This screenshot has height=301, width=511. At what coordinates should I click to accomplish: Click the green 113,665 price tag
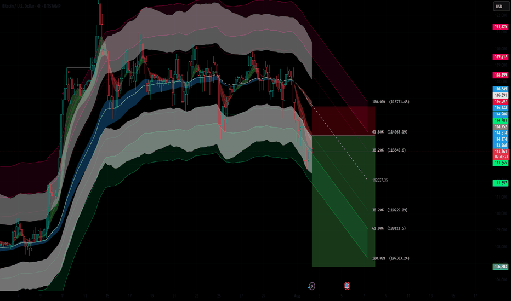pyautogui.click(x=501, y=163)
